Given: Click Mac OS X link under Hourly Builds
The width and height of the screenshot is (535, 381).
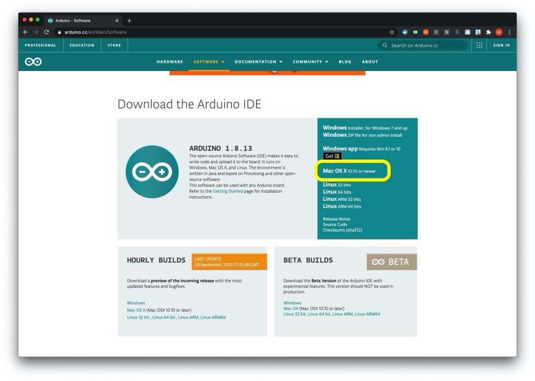Looking at the screenshot, I should (x=136, y=310).
